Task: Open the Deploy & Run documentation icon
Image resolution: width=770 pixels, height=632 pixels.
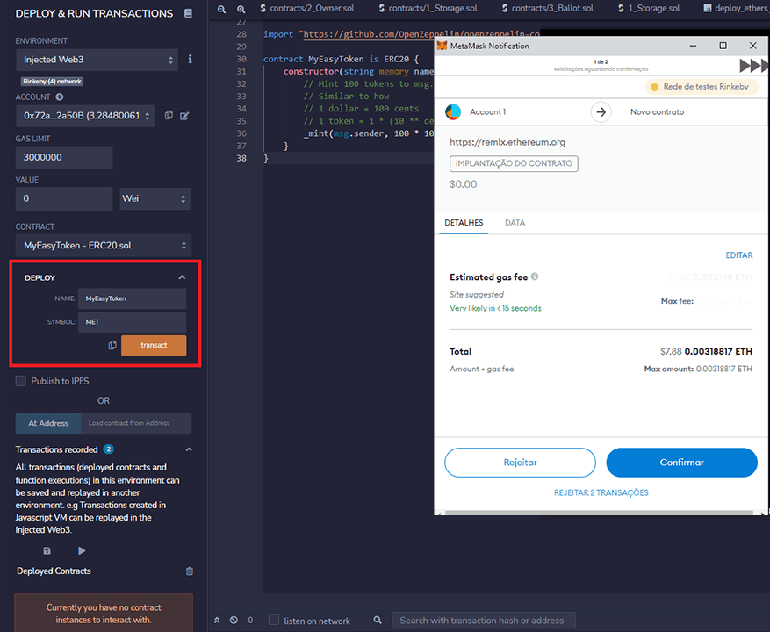Action: (x=188, y=13)
